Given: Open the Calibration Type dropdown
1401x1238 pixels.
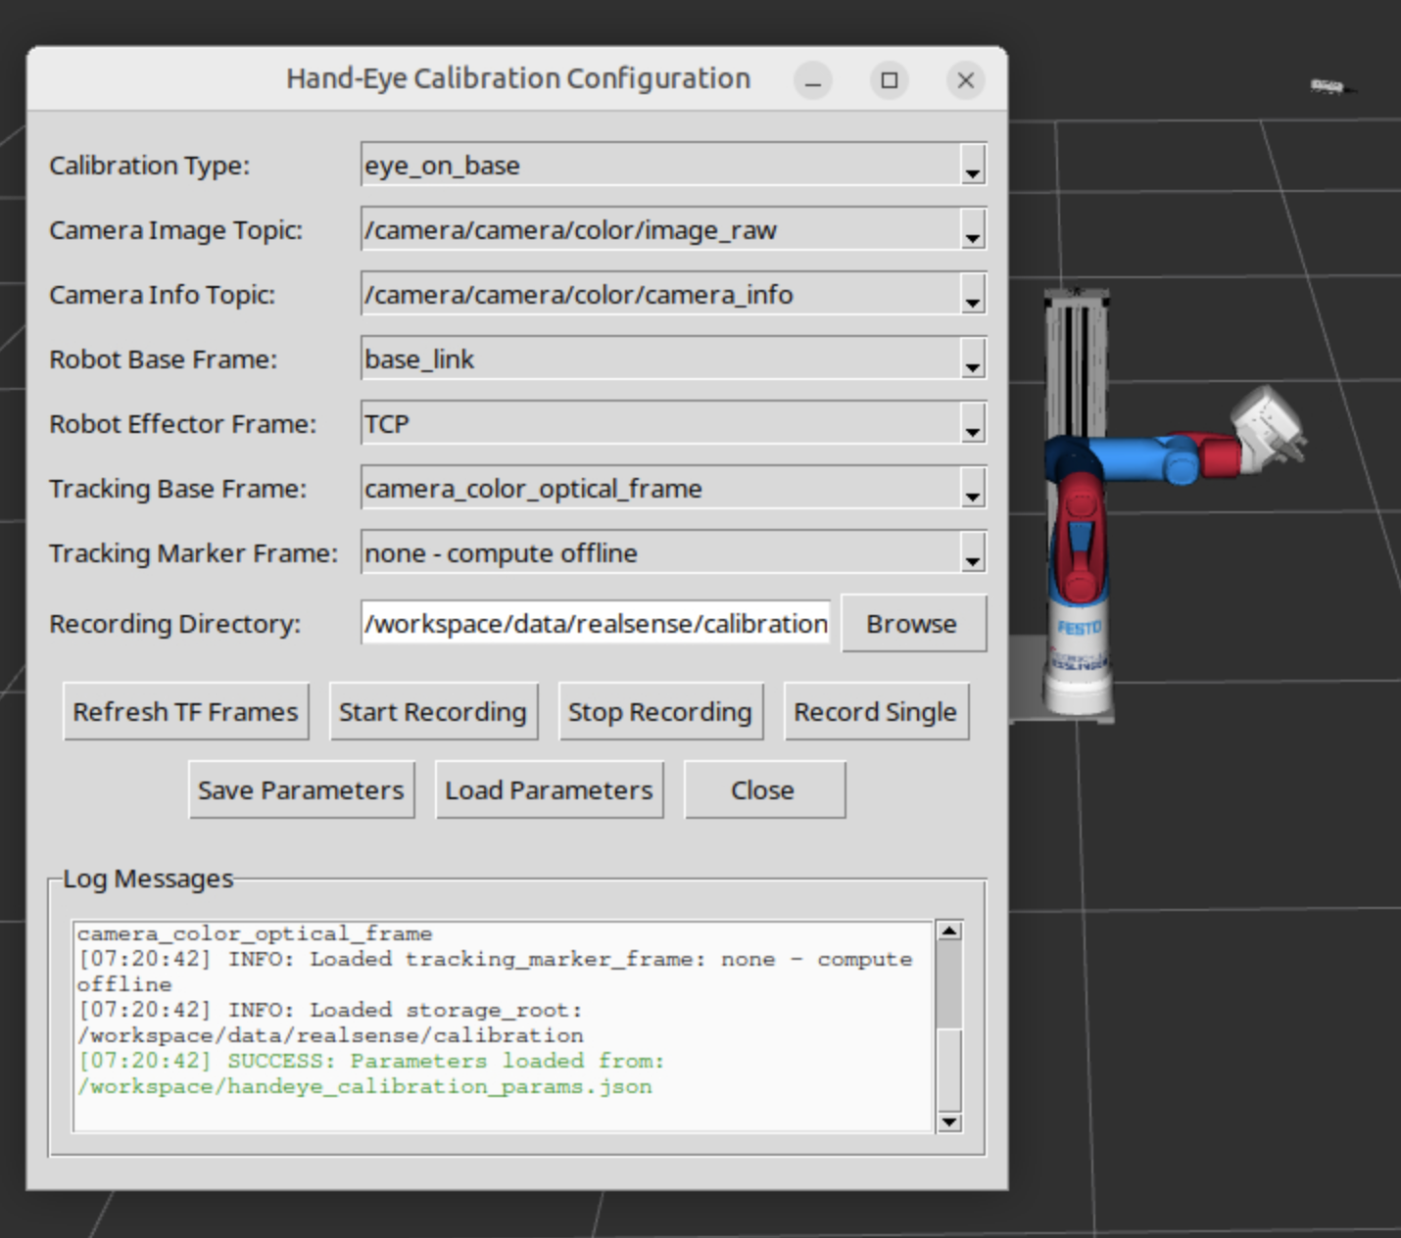Looking at the screenshot, I should [x=971, y=166].
